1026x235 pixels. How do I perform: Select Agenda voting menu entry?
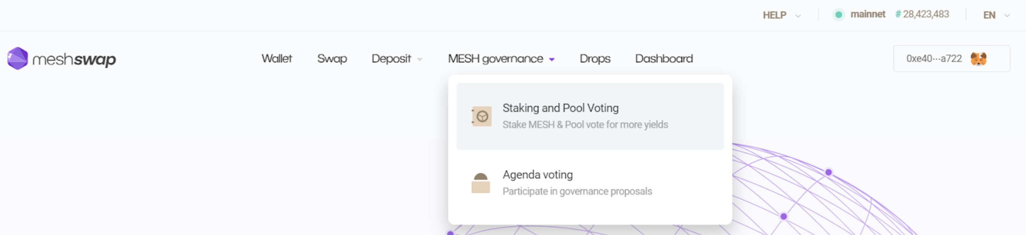click(590, 183)
